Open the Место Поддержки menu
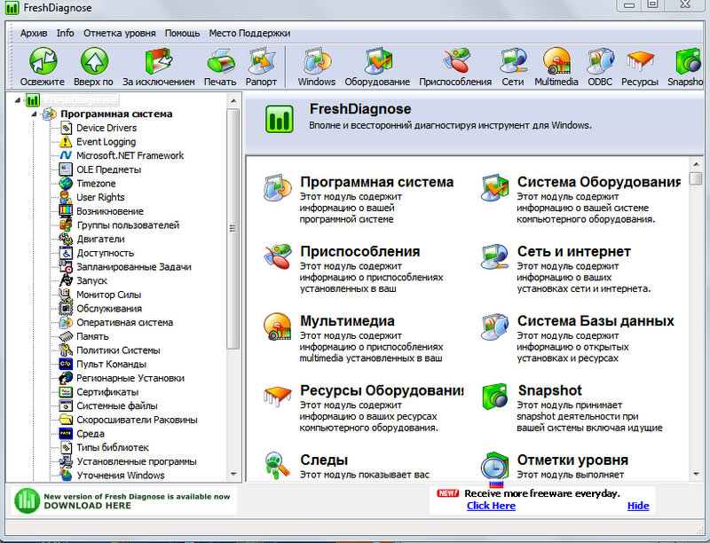 [x=249, y=33]
